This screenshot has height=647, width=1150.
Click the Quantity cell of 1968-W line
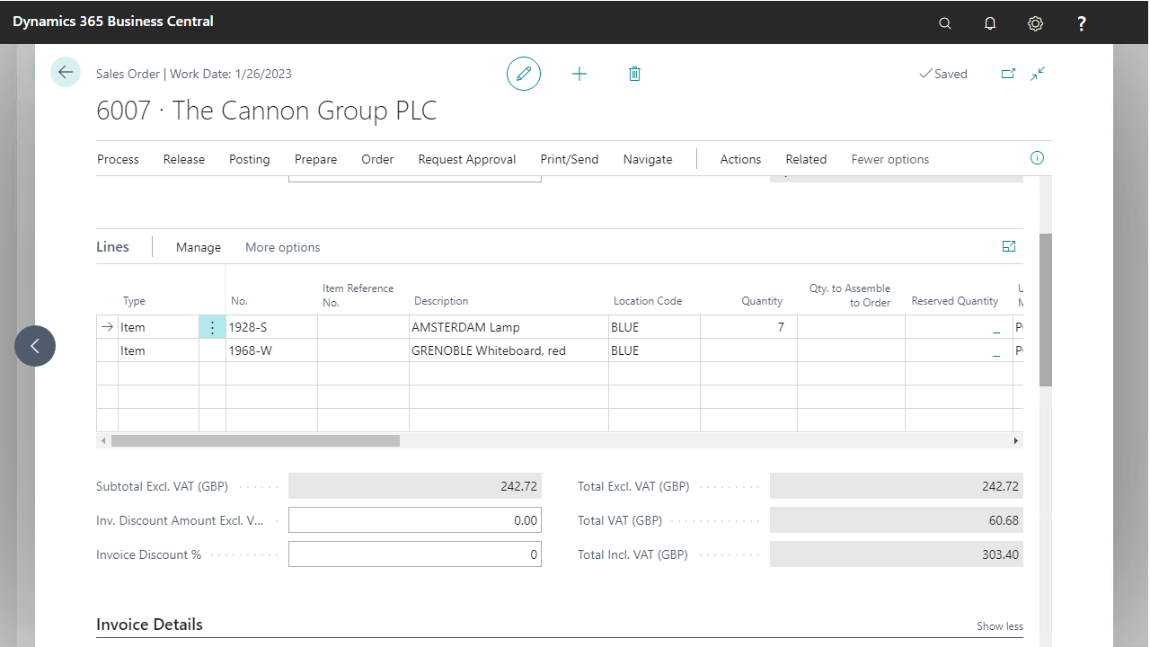coord(748,350)
